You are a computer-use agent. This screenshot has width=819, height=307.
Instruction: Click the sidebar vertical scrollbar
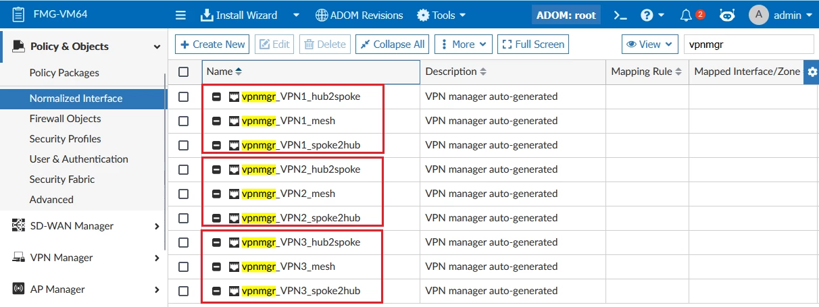[166, 162]
